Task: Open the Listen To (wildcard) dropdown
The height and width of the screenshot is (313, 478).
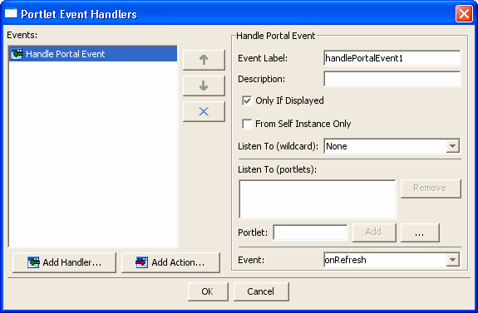Action: (453, 146)
